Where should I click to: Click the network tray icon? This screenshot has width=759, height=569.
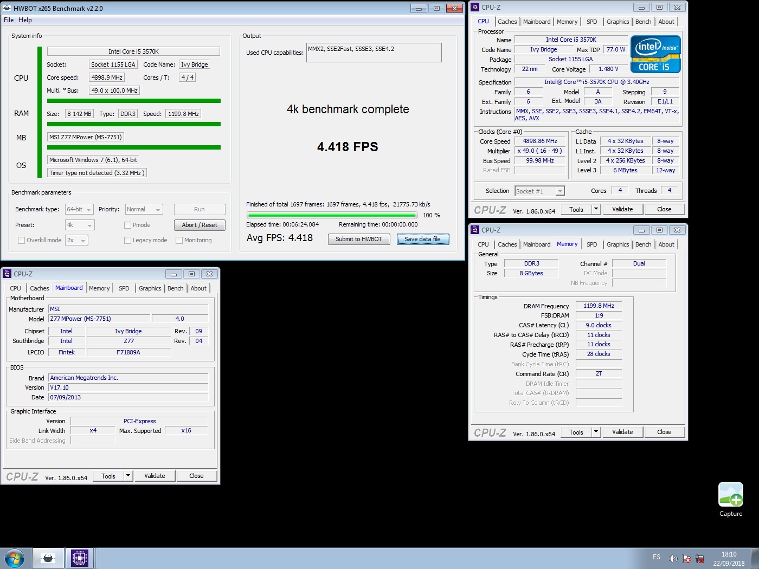coord(700,558)
